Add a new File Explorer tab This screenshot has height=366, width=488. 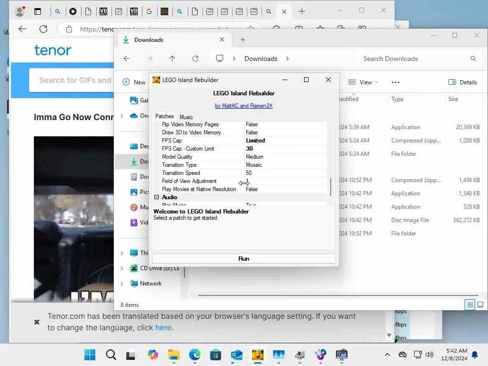(x=243, y=40)
